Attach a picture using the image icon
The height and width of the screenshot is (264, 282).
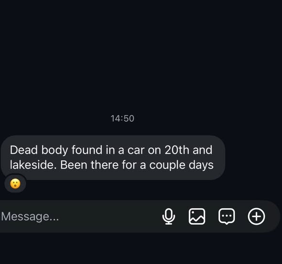pos(197,216)
